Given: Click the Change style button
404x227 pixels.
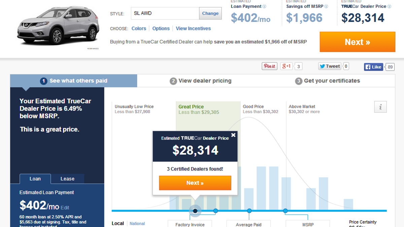Looking at the screenshot, I should point(210,13).
